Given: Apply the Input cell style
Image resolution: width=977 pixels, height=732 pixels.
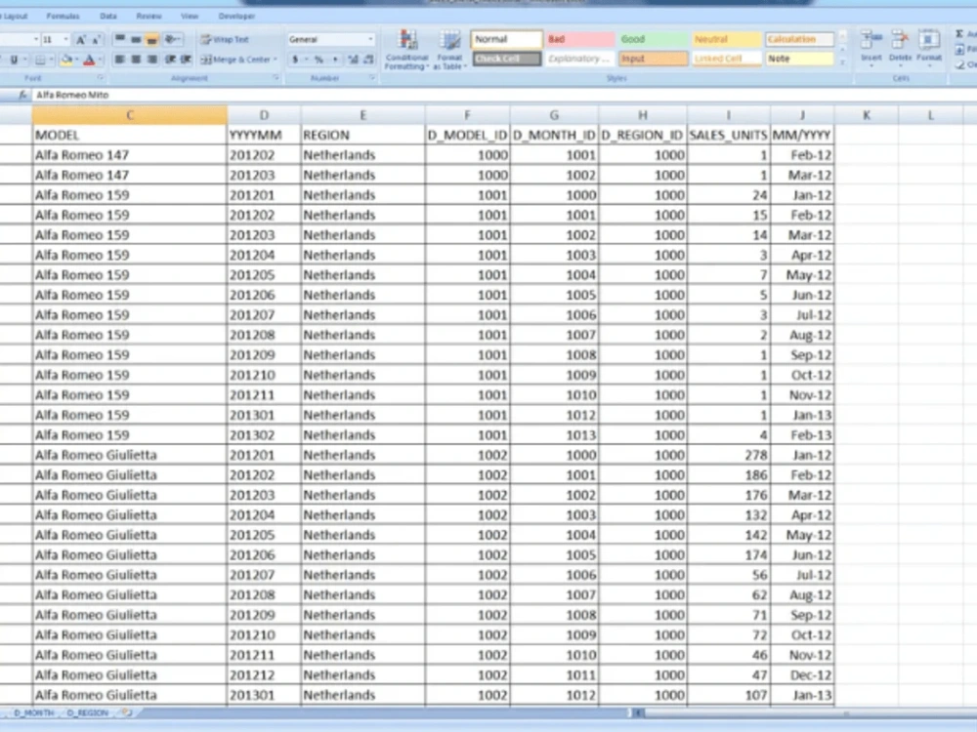Looking at the screenshot, I should tap(653, 59).
